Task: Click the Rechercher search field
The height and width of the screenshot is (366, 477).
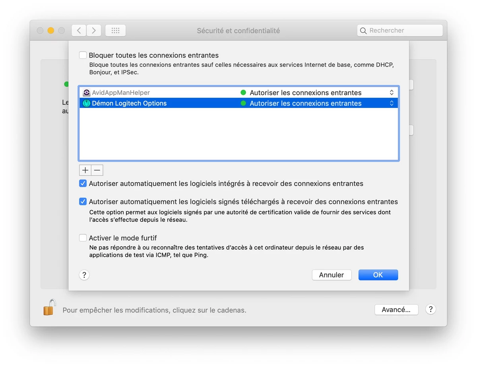Action: (400, 31)
